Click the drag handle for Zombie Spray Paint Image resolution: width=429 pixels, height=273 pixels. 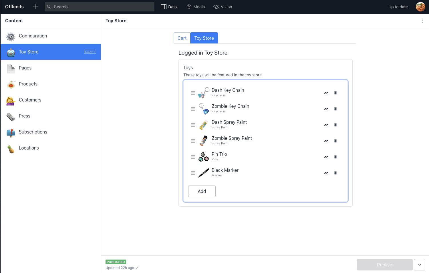pyautogui.click(x=193, y=141)
